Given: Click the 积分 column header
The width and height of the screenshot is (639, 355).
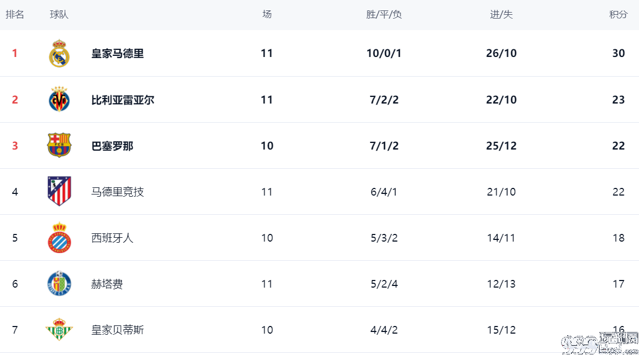Looking at the screenshot, I should 618,15.
